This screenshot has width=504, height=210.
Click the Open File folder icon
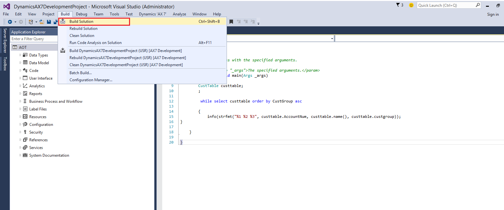[42, 22]
